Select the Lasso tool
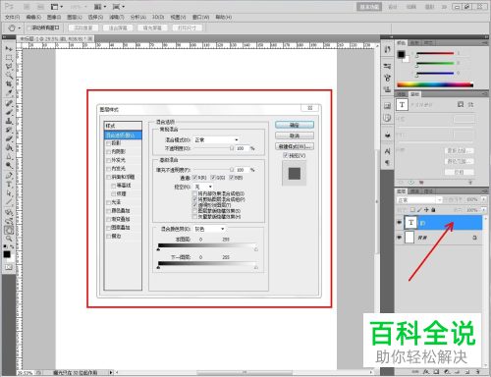491x377 pixels. [8, 67]
